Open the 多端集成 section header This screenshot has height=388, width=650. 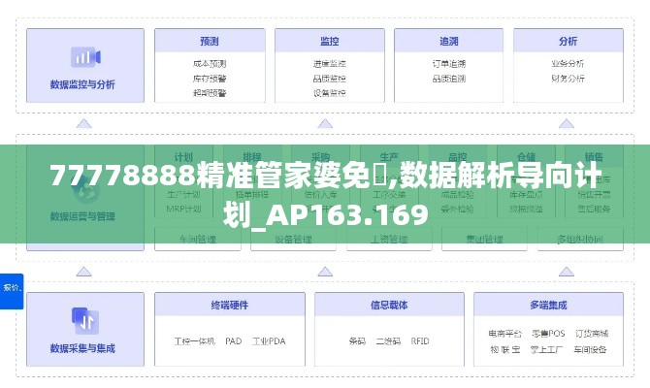547,304
